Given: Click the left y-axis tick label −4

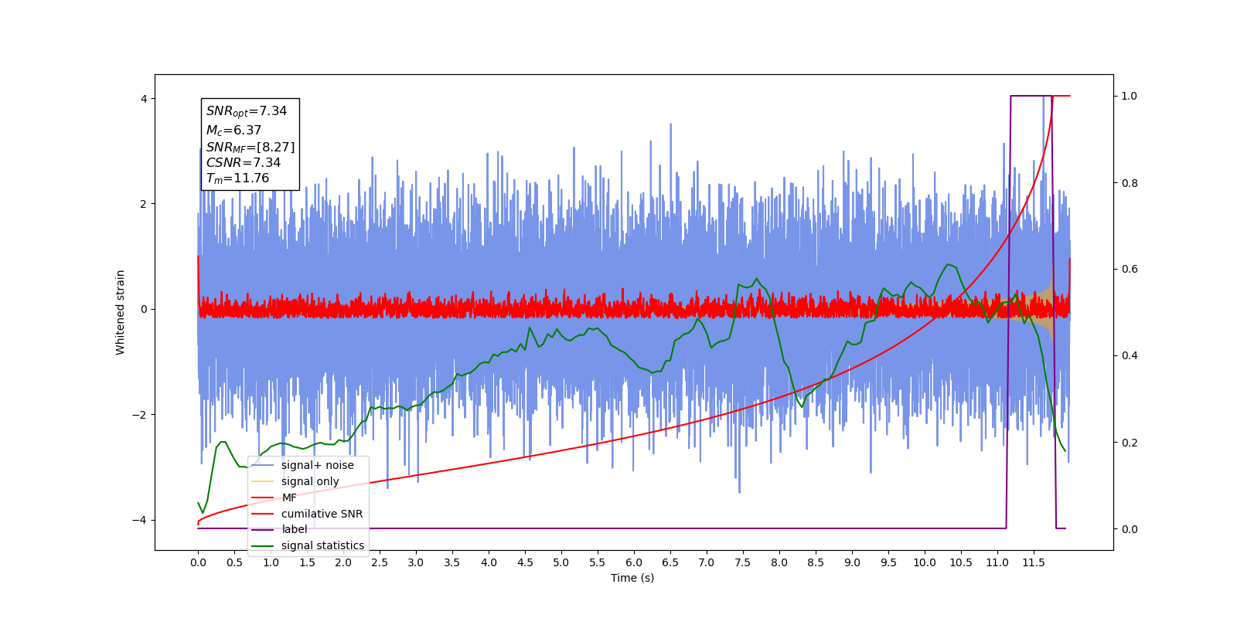Looking at the screenshot, I should coord(141,520).
